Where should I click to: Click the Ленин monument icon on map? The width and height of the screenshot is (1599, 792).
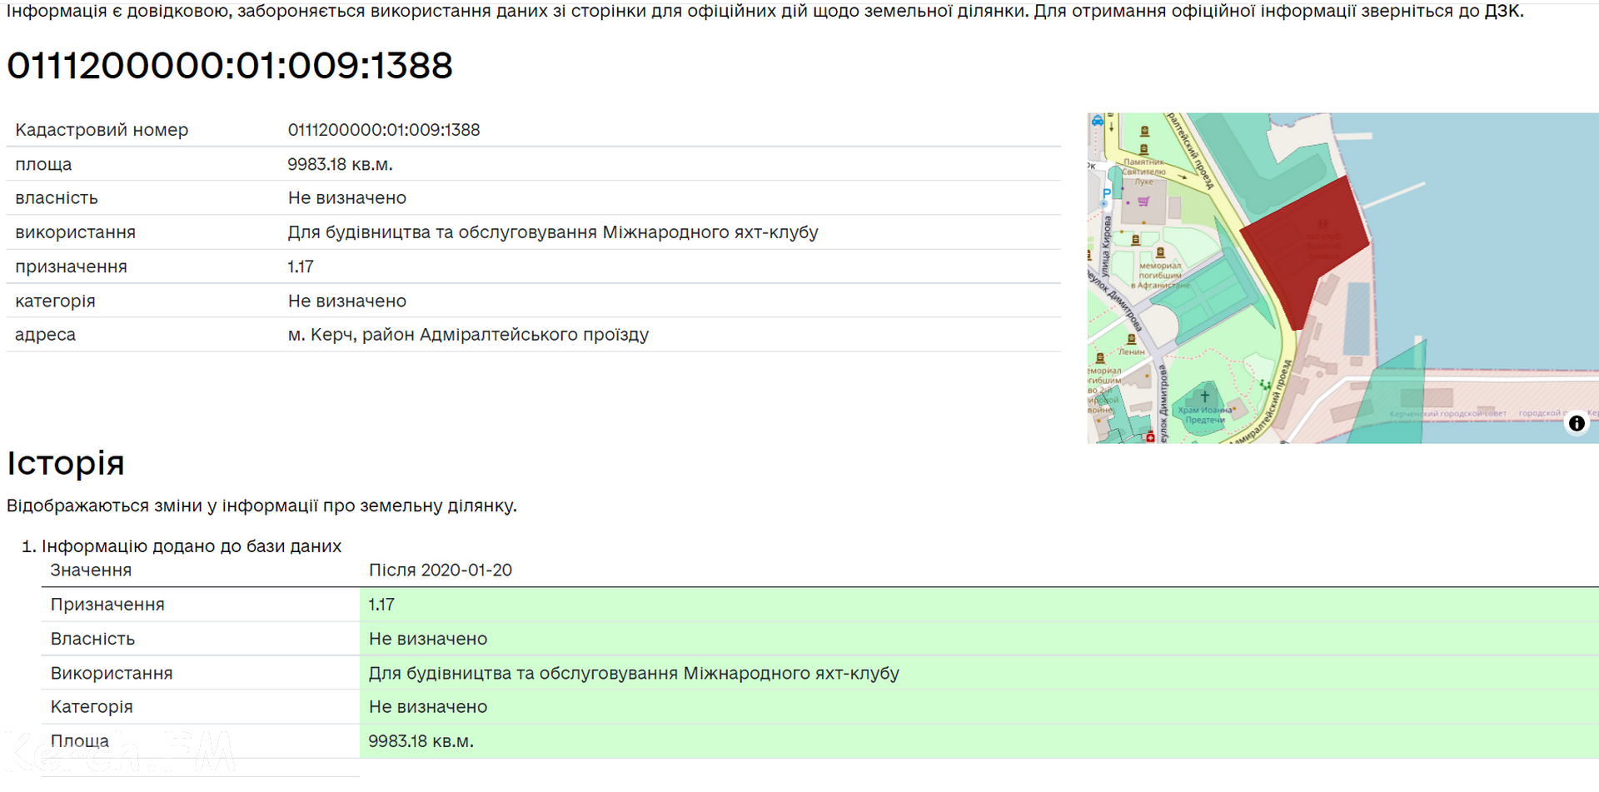(x=1131, y=339)
